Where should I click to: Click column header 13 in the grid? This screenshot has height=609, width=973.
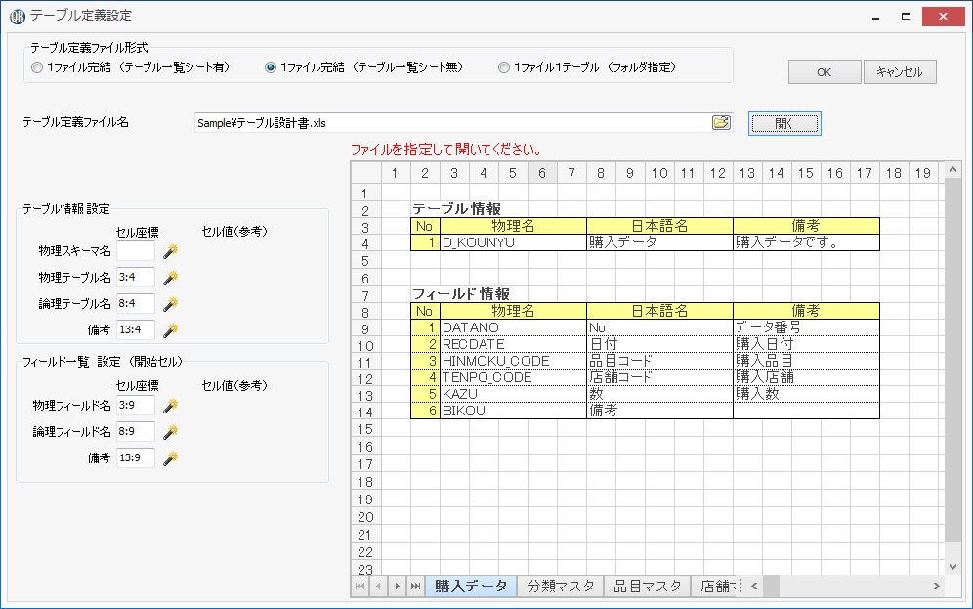747,173
